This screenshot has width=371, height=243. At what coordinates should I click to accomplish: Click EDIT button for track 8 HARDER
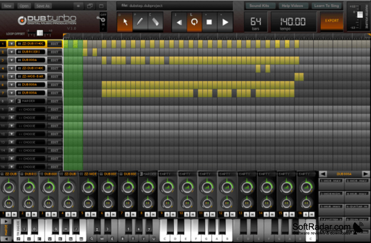[55, 101]
